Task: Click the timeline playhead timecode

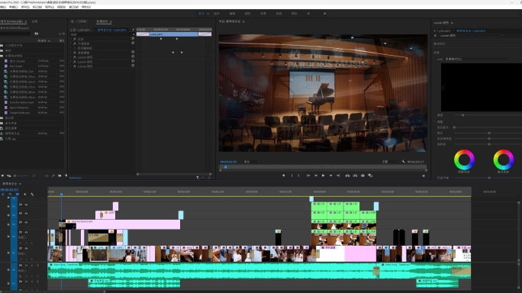Action: click(x=9, y=190)
